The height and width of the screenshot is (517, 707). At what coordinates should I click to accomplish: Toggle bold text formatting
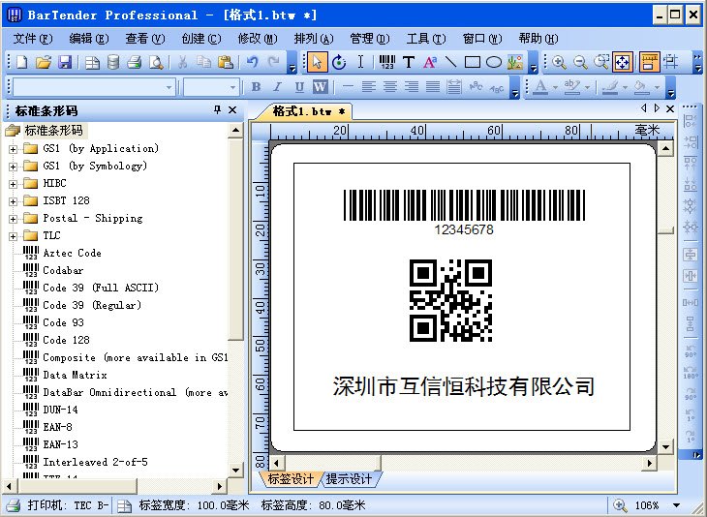click(x=257, y=87)
